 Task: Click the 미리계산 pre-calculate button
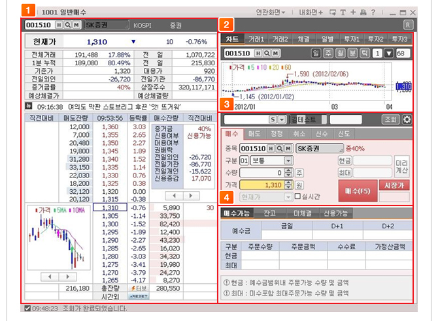(x=401, y=166)
